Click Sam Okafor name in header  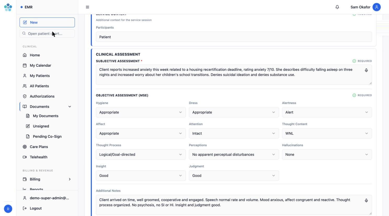(360, 7)
